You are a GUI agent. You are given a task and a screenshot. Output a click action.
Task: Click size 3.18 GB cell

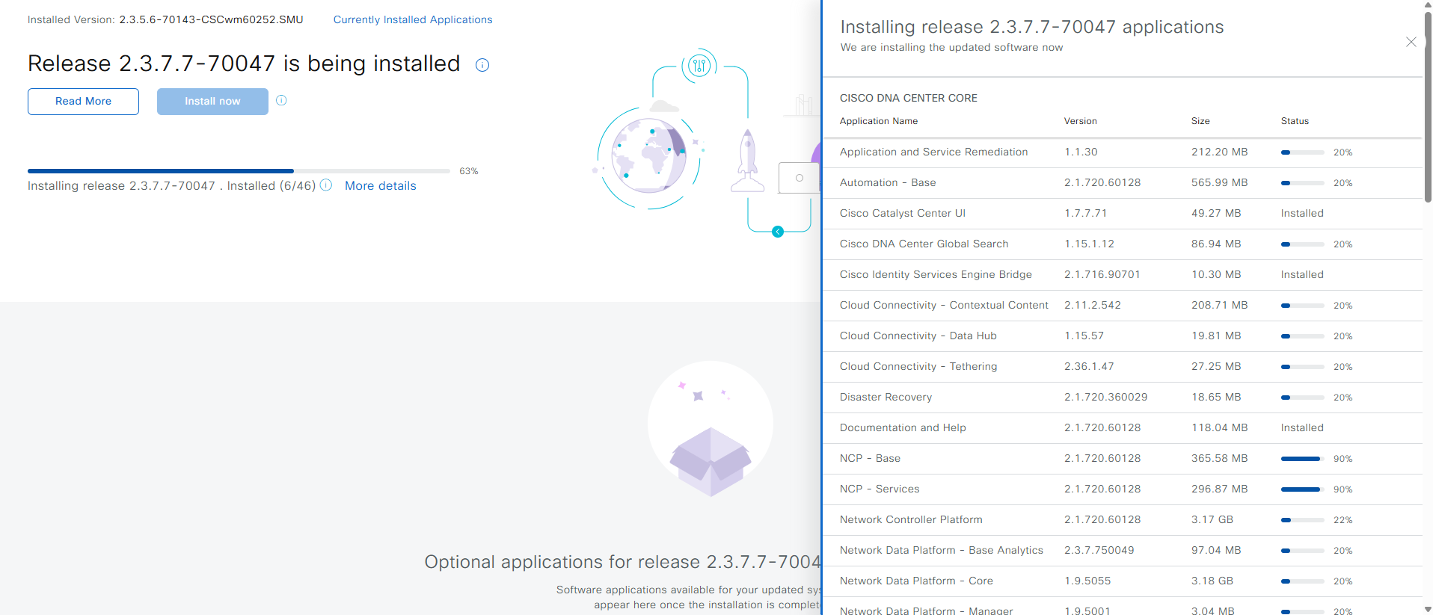[1212, 581]
